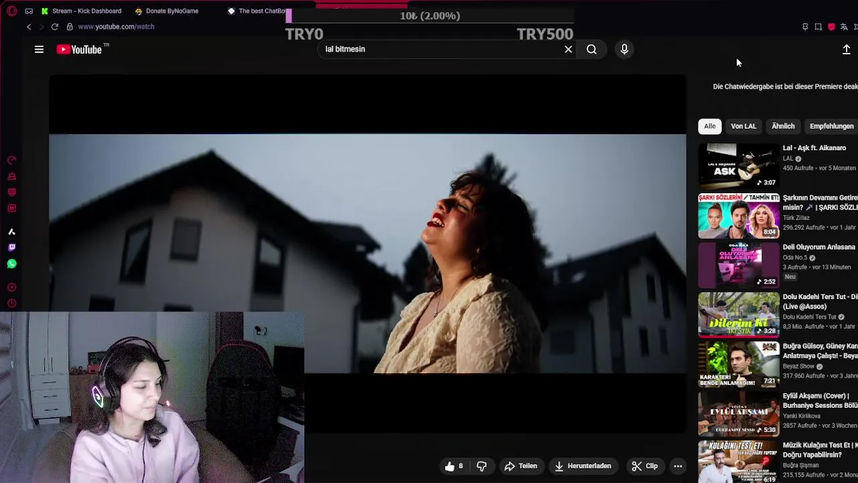Open the Beyaz Show channel link

tap(798, 366)
